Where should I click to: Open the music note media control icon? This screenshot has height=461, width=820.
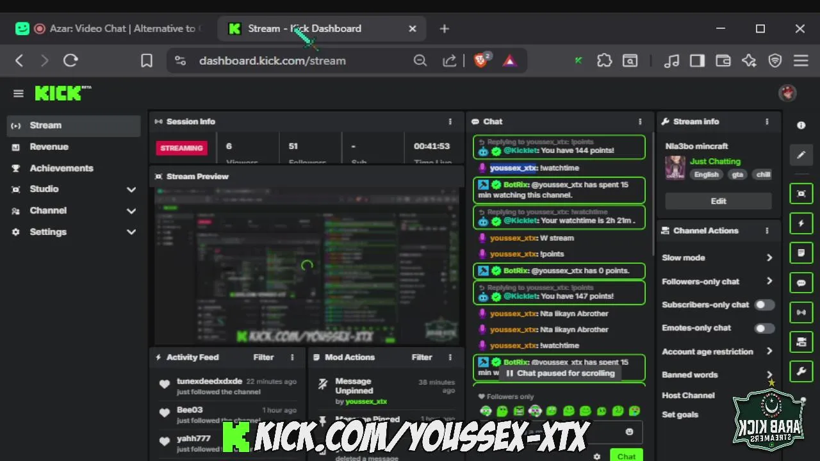click(x=671, y=60)
